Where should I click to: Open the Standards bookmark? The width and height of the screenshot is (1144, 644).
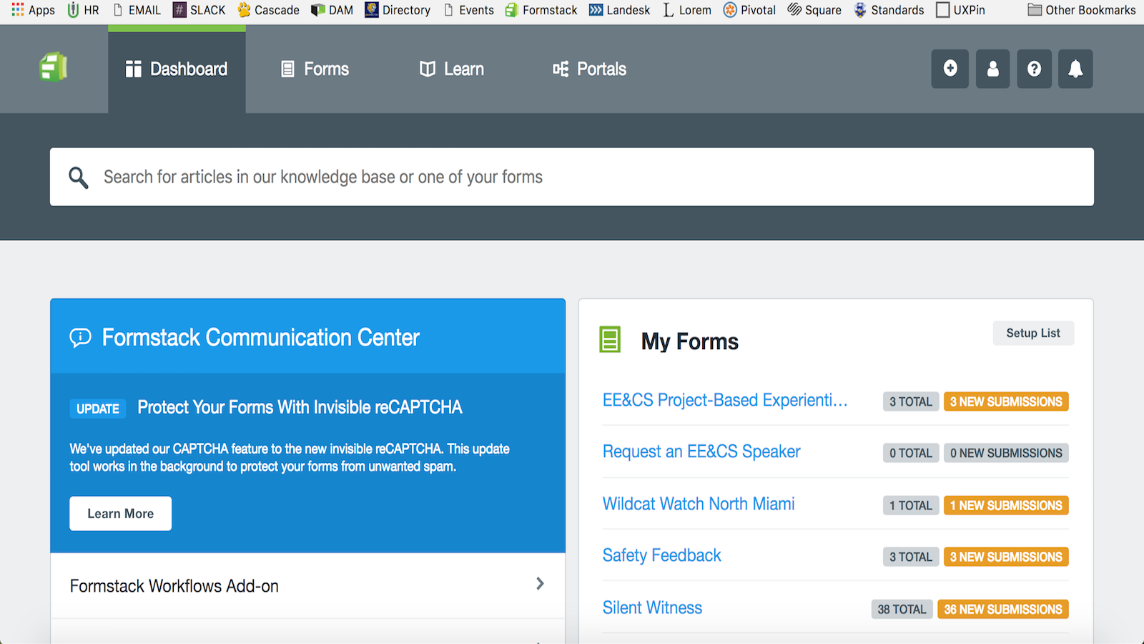click(x=889, y=10)
